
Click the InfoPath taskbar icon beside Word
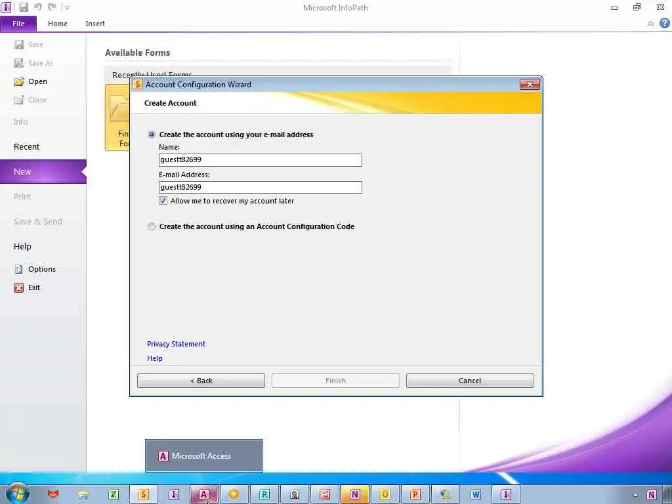[x=506, y=494]
